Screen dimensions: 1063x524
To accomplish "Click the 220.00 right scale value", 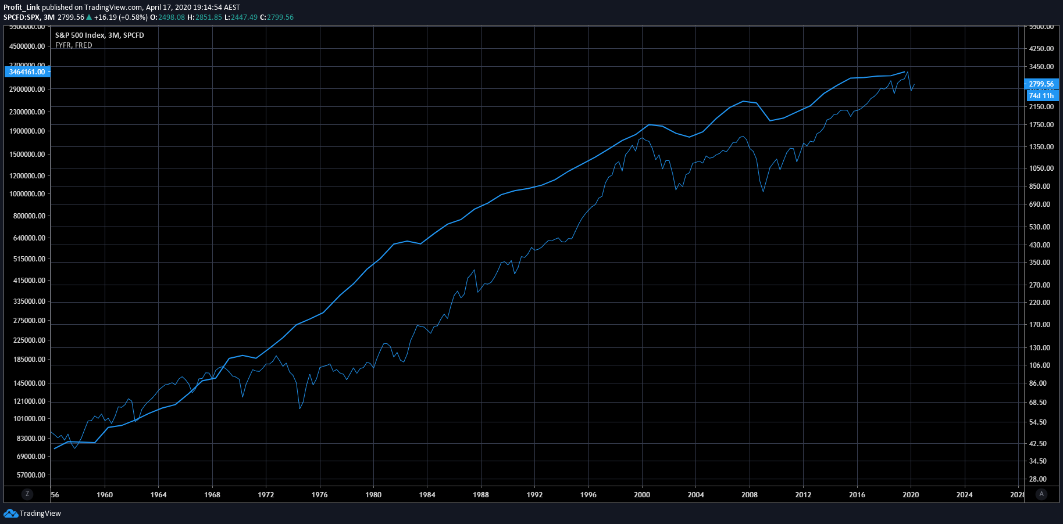I will coord(1040,303).
